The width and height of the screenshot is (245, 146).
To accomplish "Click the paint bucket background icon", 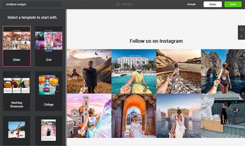I will [242, 36].
